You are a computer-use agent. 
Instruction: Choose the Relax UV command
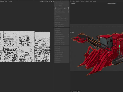[62, 22]
